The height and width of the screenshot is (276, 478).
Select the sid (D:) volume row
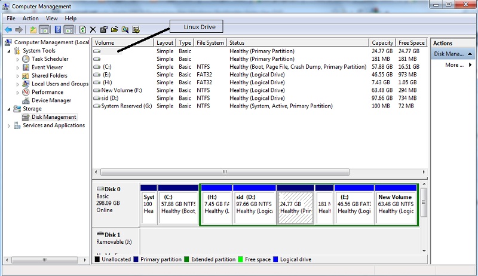coord(259,98)
